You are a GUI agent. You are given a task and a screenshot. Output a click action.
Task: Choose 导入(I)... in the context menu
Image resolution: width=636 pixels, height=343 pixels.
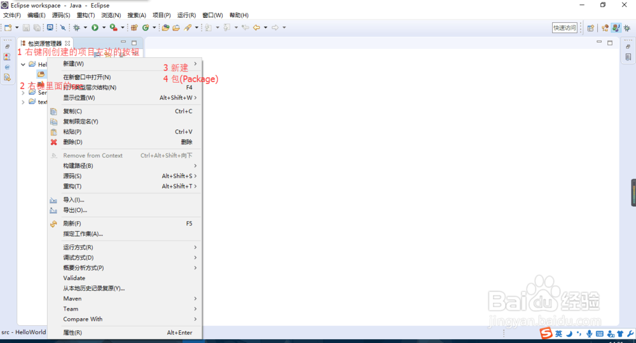coord(125,200)
